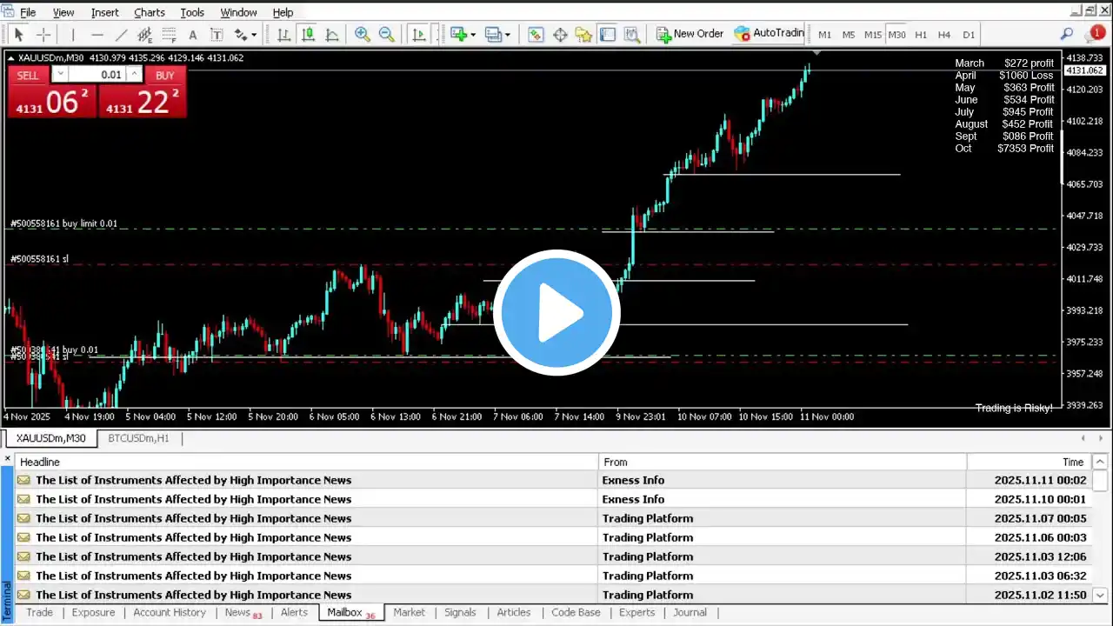Click the New Order button
1113x626 pixels.
pyautogui.click(x=690, y=34)
